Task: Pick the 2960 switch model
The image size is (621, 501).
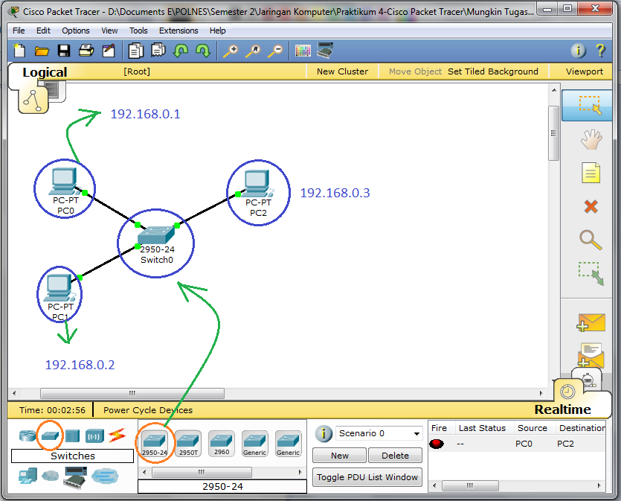Action: pyautogui.click(x=222, y=444)
